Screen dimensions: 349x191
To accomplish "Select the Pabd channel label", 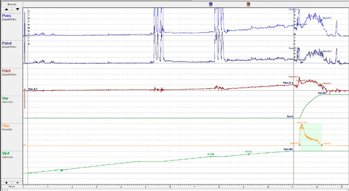I will pos(7,43).
